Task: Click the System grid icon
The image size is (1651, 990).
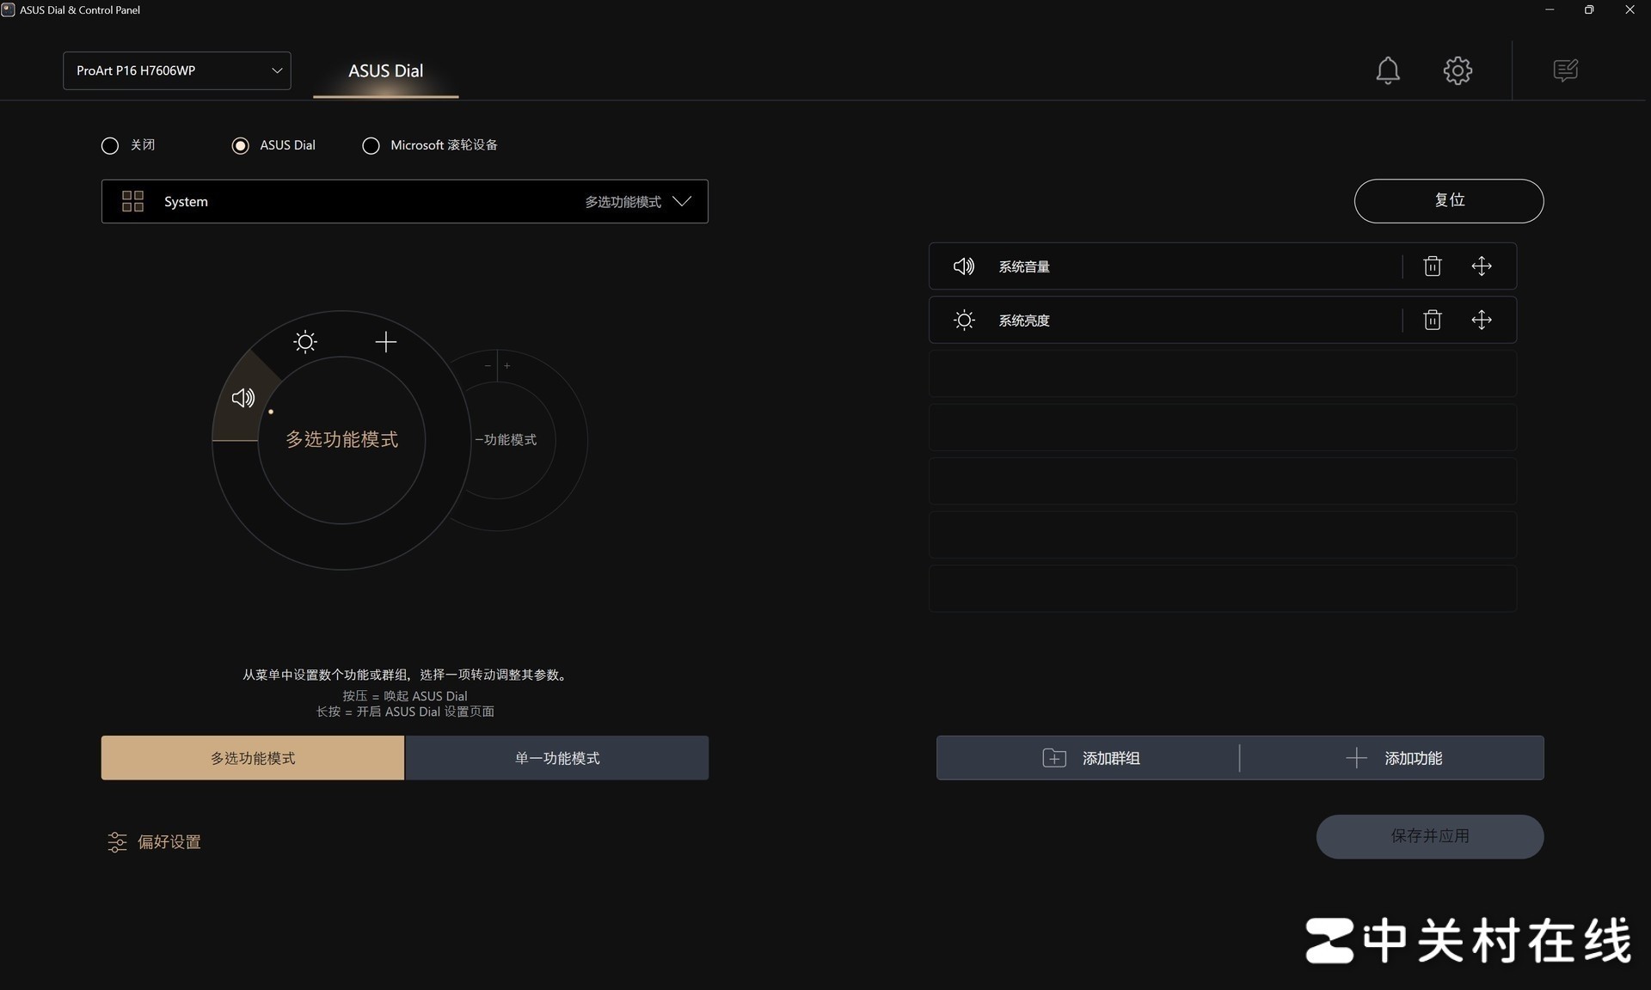Action: point(132,201)
